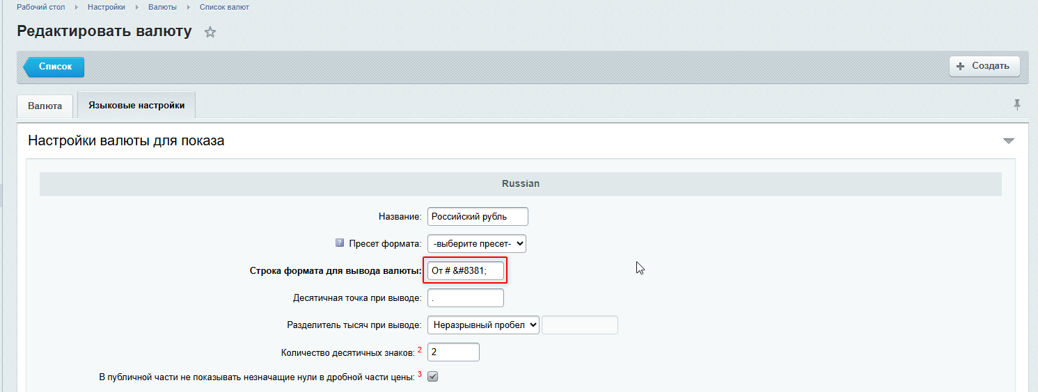Add page to favorites with star icon

click(x=210, y=33)
